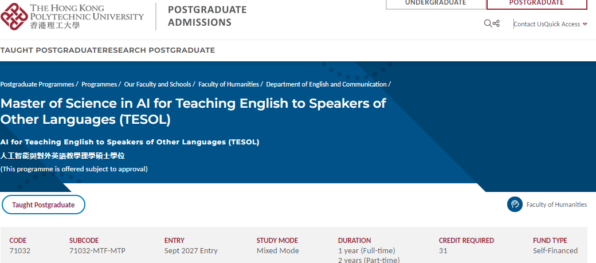596x263 pixels.
Task: Click the subject to approval note
Action: 74,169
